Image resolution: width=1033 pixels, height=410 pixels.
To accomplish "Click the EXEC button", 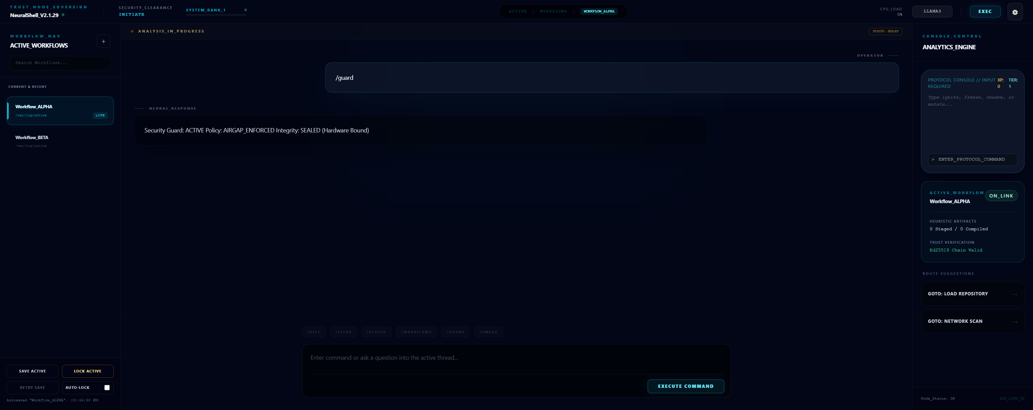I will pyautogui.click(x=985, y=11).
